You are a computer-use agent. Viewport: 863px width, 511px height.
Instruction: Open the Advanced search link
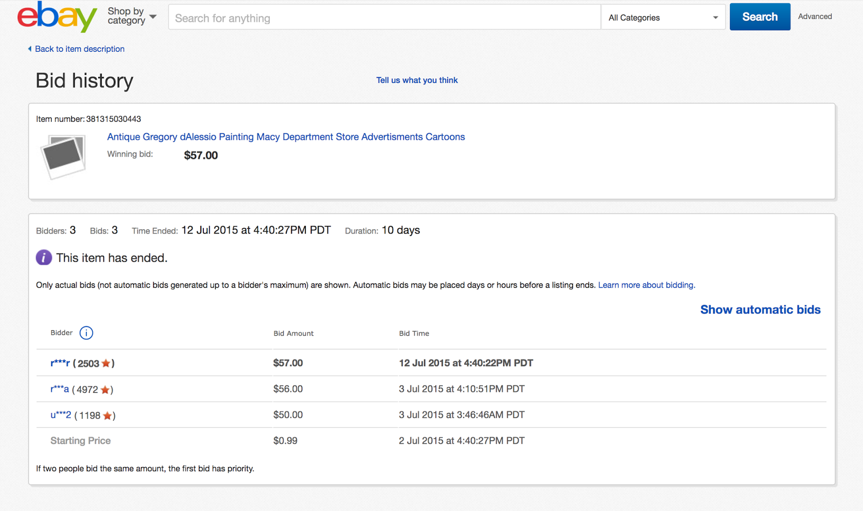815,17
